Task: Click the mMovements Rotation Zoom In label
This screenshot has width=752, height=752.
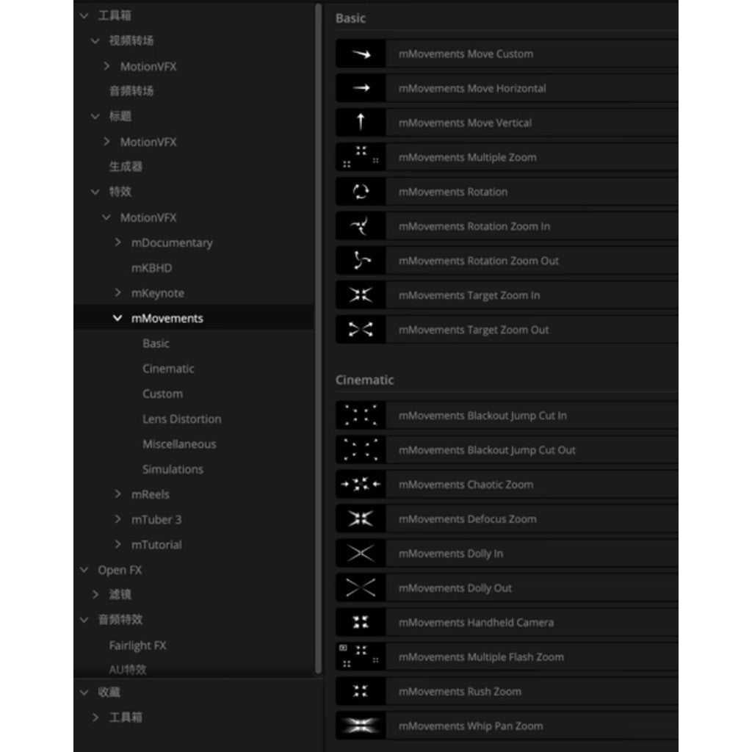Action: click(474, 226)
